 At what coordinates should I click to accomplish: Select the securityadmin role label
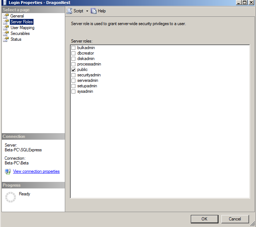pyautogui.click(x=89, y=75)
